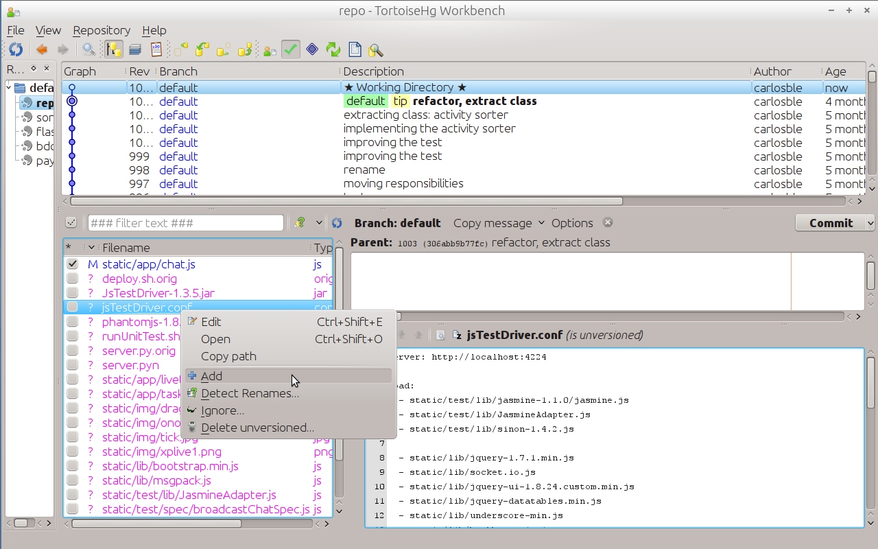Click the Refresh repository toolbar icon

click(16, 49)
